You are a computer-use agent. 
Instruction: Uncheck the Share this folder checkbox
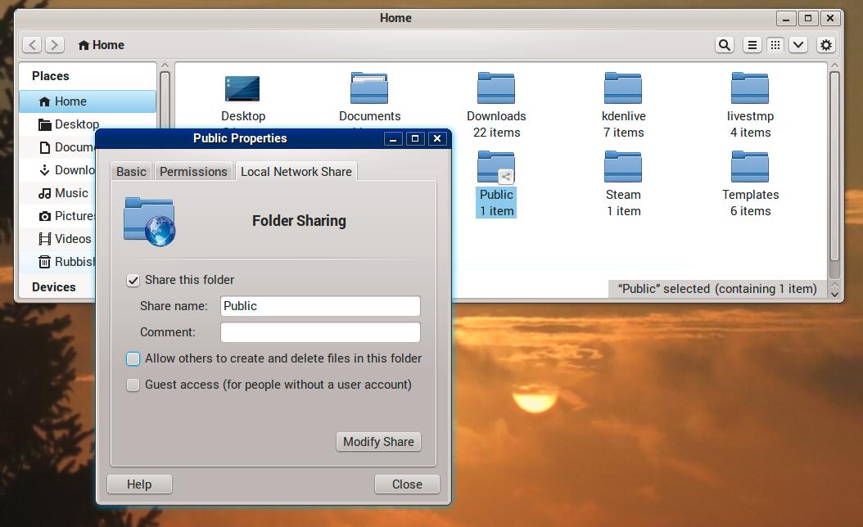(133, 280)
